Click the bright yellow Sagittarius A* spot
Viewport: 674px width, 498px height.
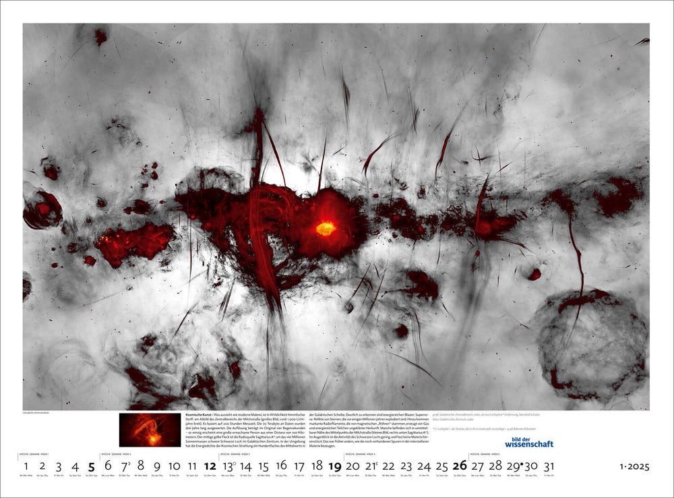coord(326,229)
